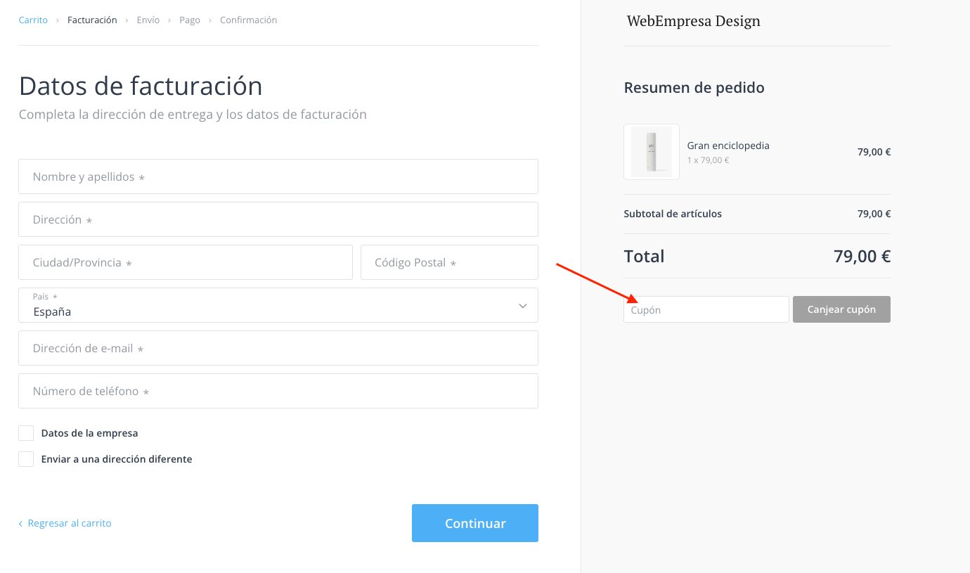The height and width of the screenshot is (573, 970).
Task: Select the Facturación breadcrumb step
Action: point(92,20)
